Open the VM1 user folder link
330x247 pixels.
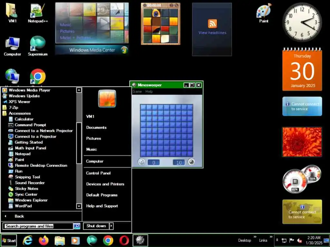click(90, 116)
